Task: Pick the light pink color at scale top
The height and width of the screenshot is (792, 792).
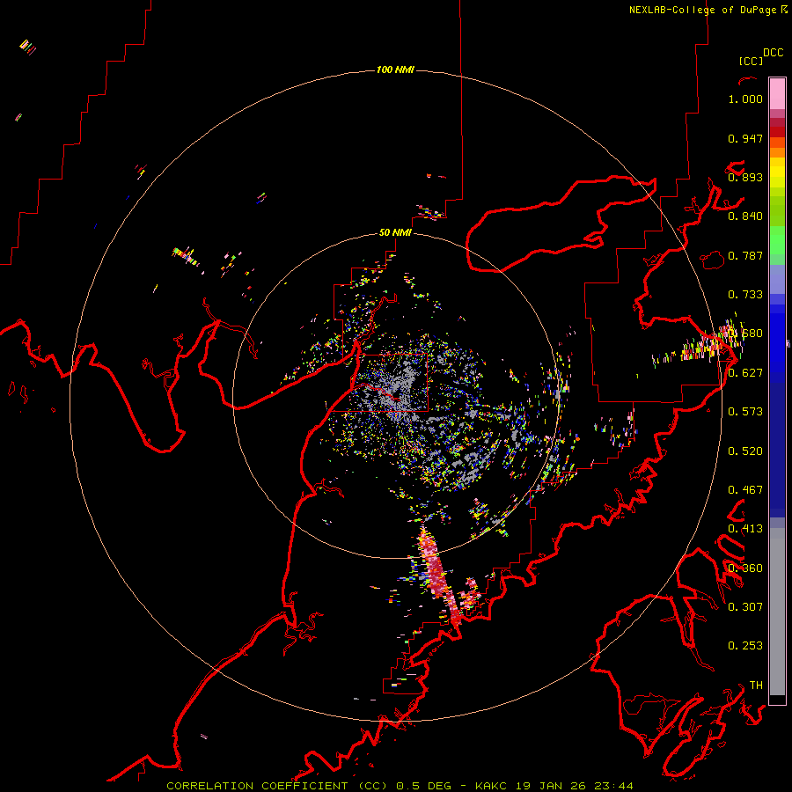Action: pos(777,93)
